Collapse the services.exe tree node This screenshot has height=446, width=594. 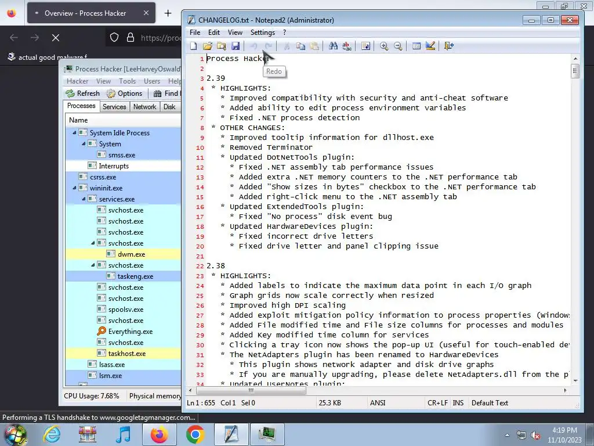coord(84,199)
